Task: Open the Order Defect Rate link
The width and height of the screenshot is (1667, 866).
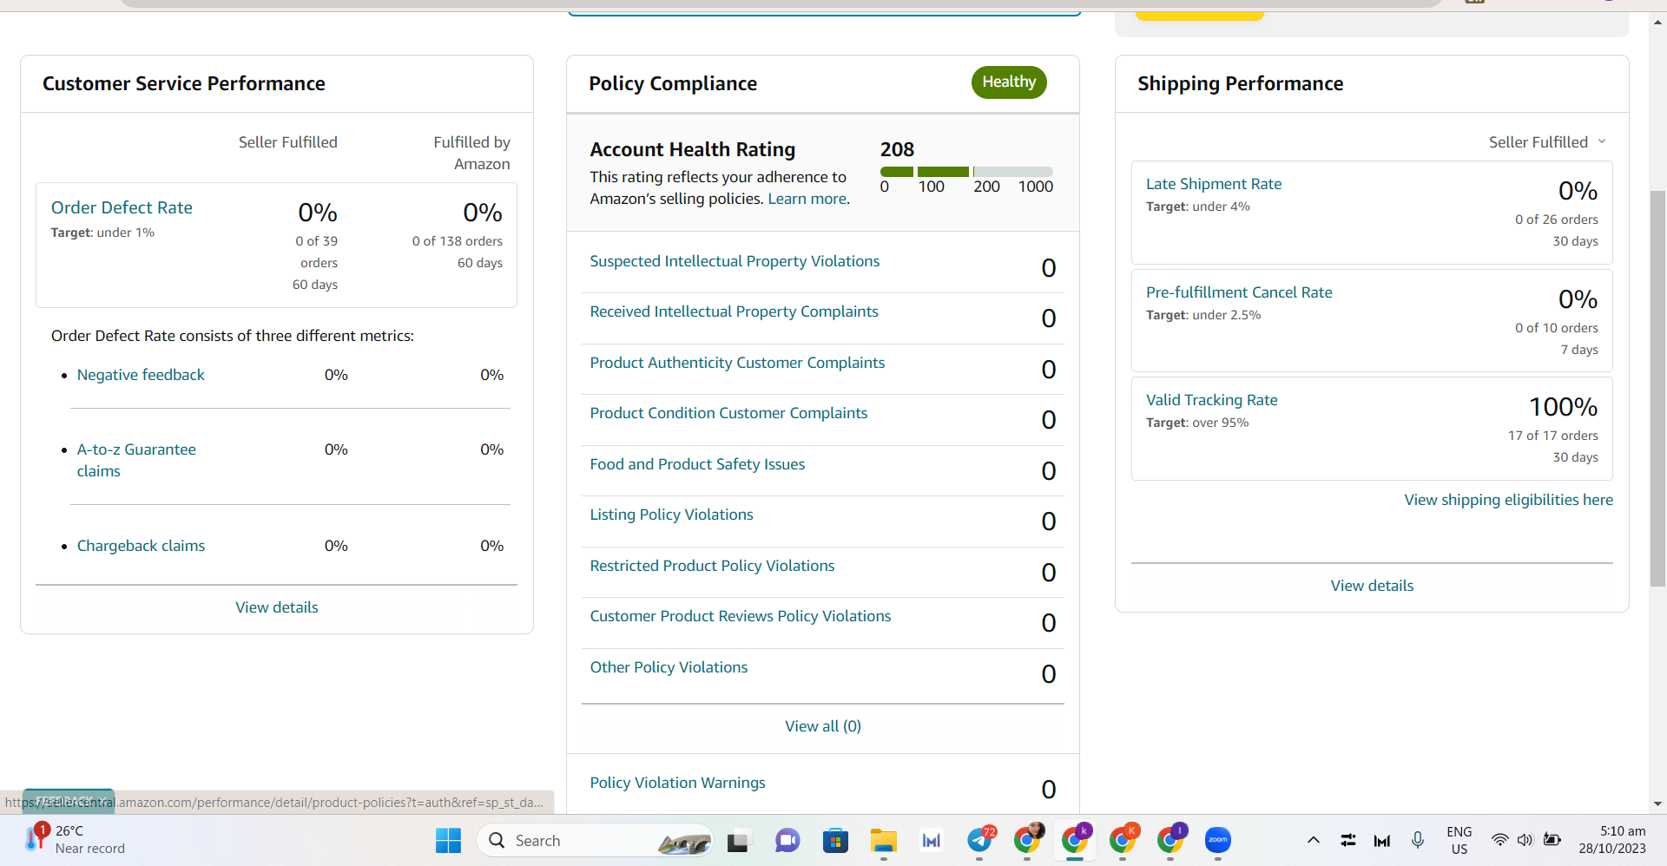Action: coord(122,207)
